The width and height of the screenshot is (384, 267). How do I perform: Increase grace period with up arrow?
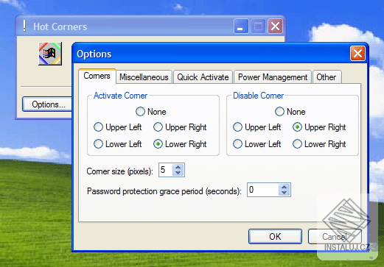pyautogui.click(x=284, y=187)
